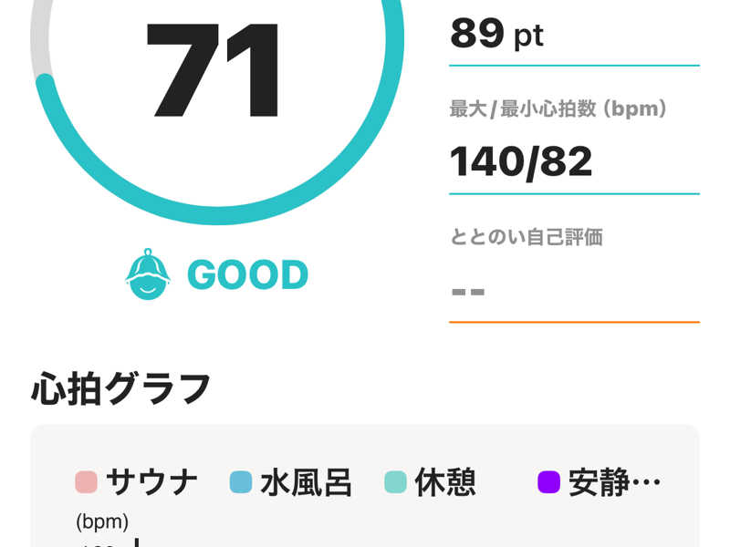The image size is (730, 547).
Task: Tap the gray unfilled part of score ring
Action: point(39,37)
